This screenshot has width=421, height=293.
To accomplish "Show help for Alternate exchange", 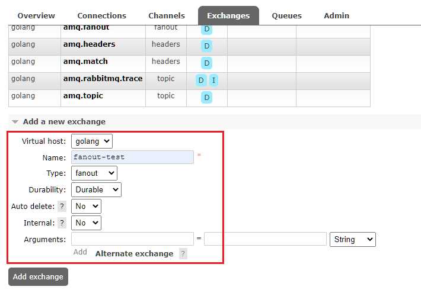I will tap(183, 253).
